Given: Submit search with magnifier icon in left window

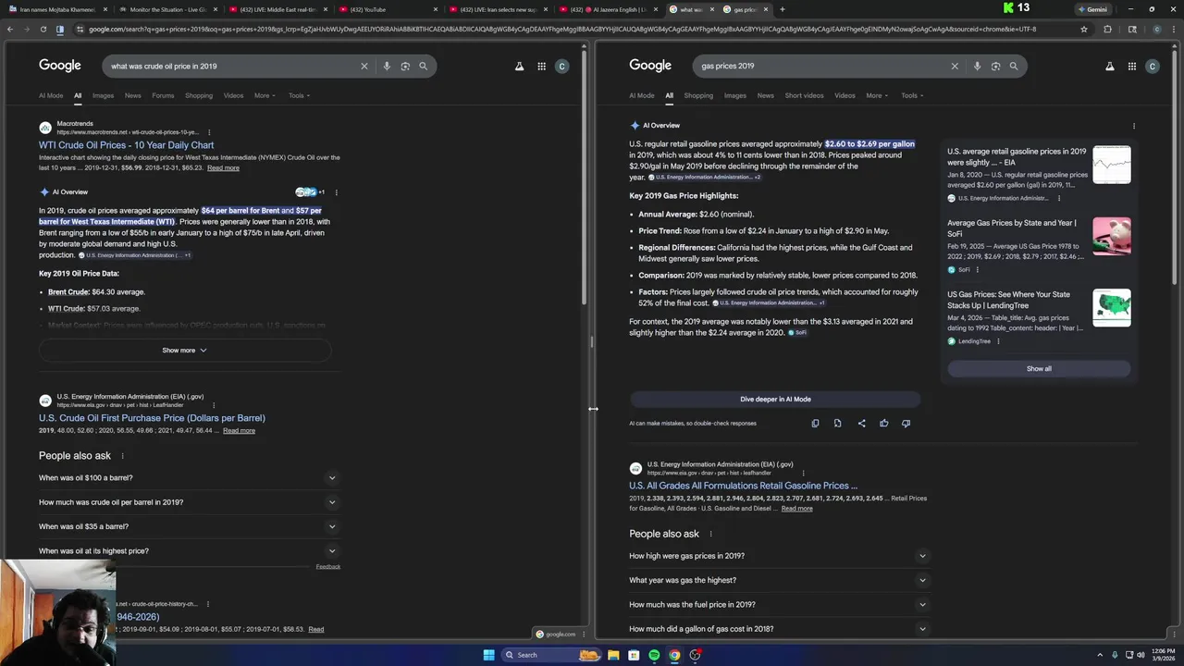Looking at the screenshot, I should click(423, 66).
